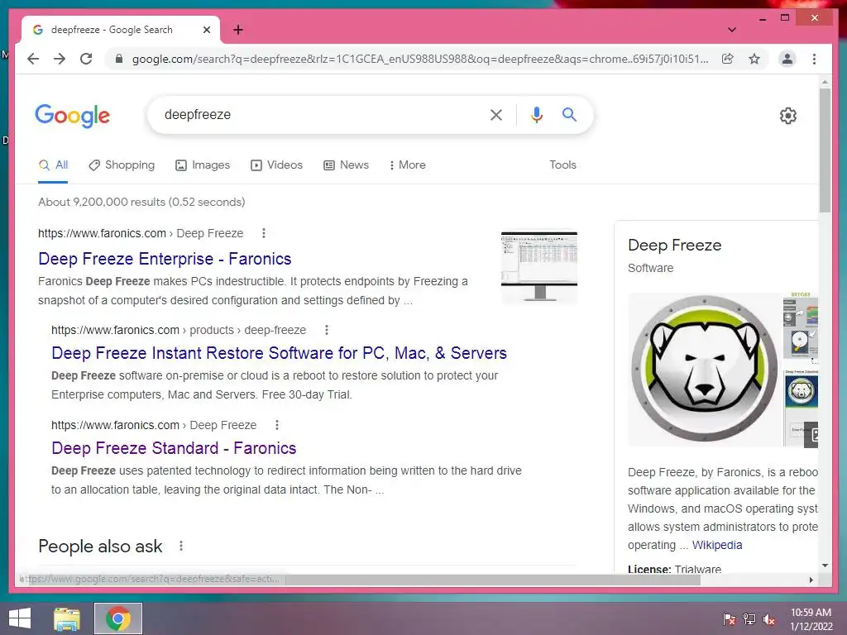Open Google search settings gear
Screen dimensions: 847x635
point(788,116)
